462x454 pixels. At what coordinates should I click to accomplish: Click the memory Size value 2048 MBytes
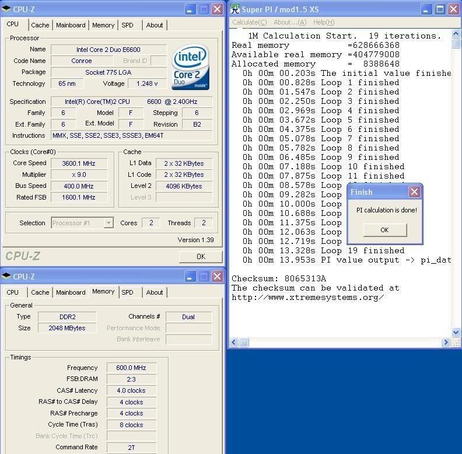67,328
